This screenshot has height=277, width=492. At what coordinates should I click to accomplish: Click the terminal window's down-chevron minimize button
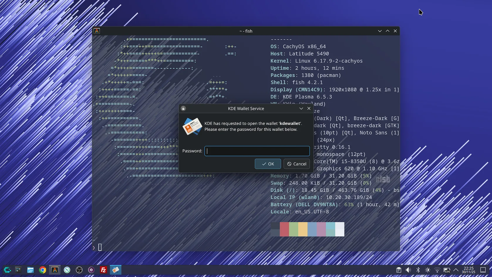click(380, 31)
